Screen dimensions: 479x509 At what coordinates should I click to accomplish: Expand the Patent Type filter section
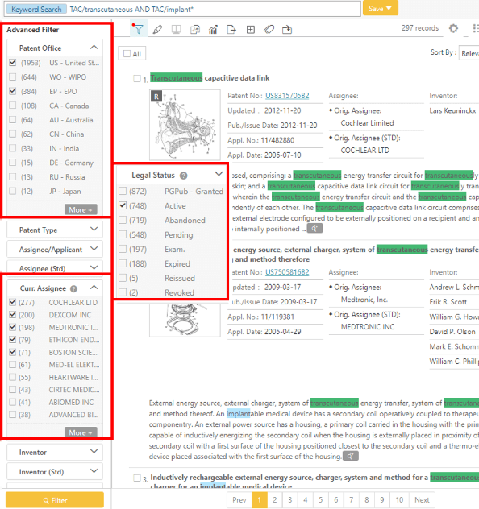click(55, 230)
